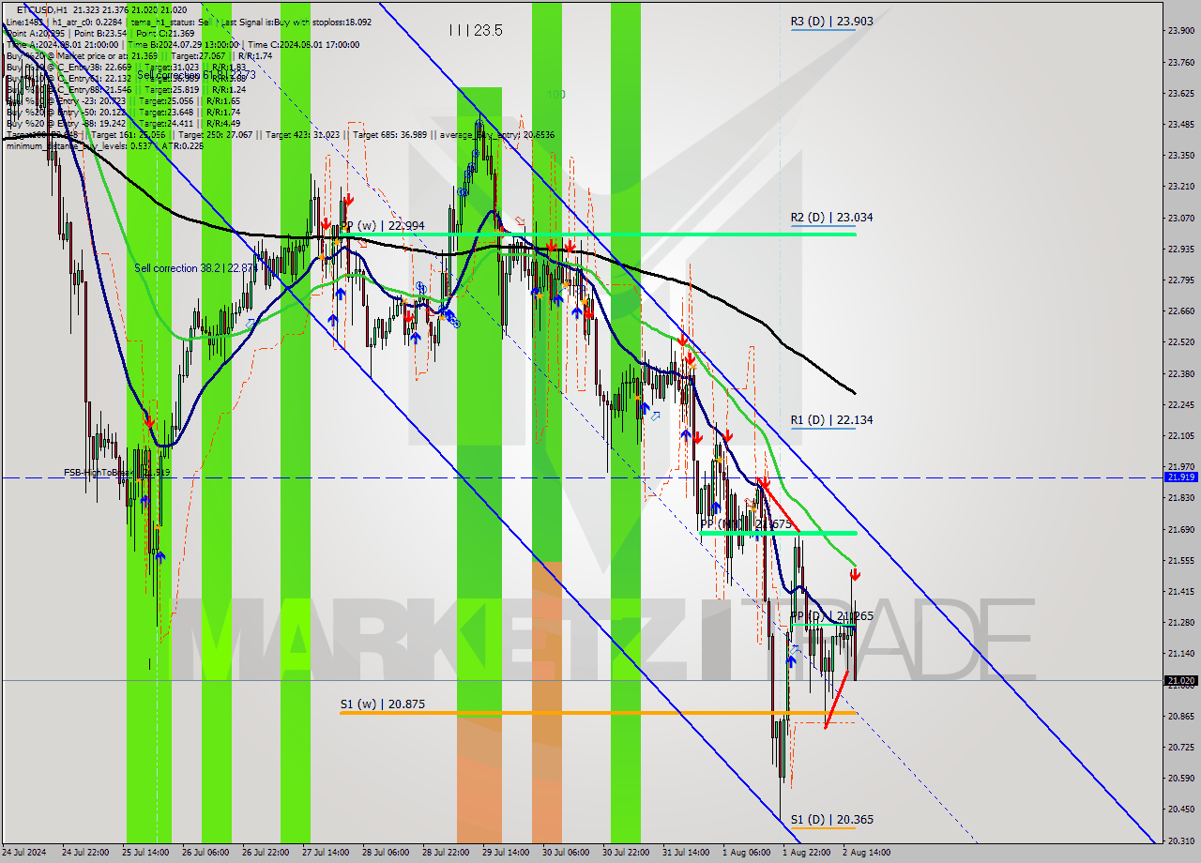Click the 23.070 price axis label
The image size is (1201, 863).
[x=1180, y=218]
